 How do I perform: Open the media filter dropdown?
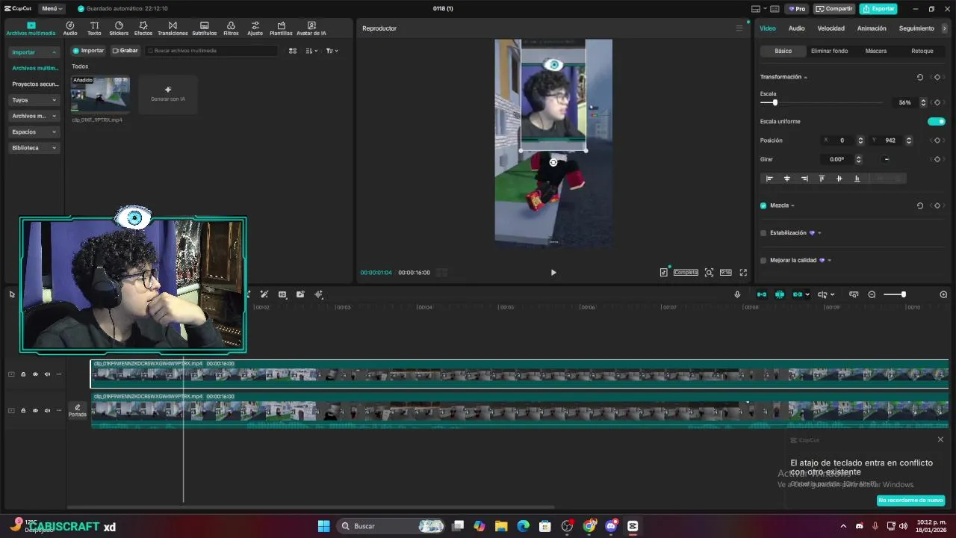pos(332,51)
